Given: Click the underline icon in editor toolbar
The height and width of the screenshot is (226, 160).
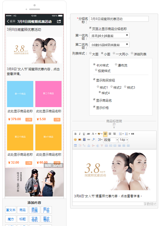Looking at the screenshot, I should 84,134.
